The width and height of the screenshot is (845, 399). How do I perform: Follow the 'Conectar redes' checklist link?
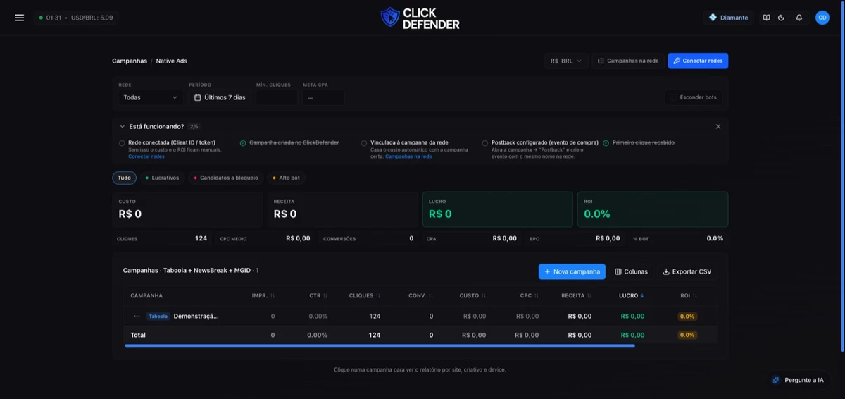(x=146, y=156)
